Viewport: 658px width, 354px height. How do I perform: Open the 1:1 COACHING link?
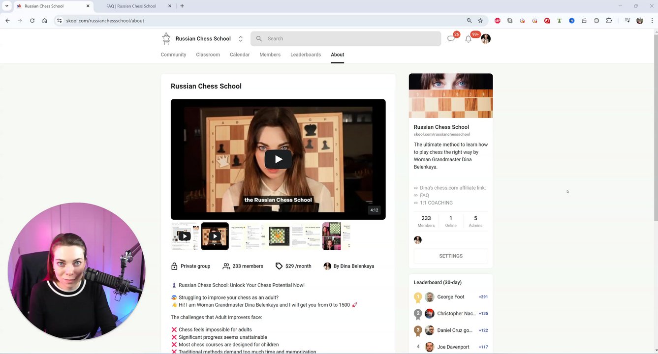pos(436,203)
